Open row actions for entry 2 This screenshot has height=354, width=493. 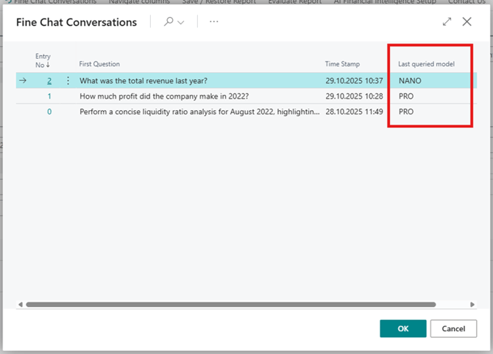click(x=68, y=81)
